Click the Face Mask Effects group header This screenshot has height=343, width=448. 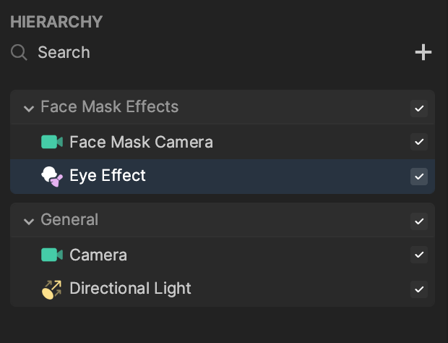[x=223, y=107]
